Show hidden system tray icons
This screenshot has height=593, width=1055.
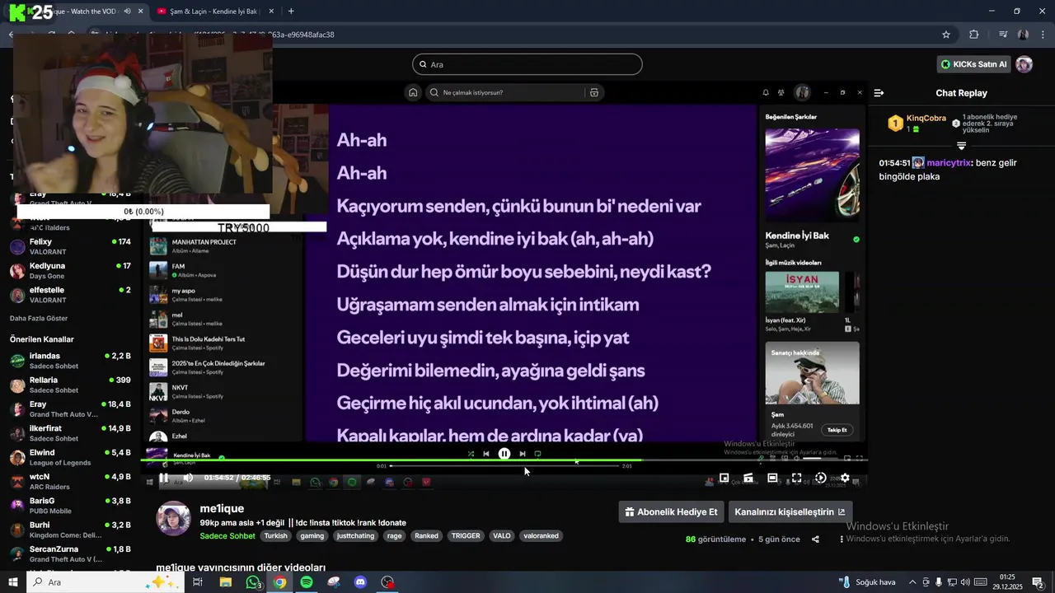(x=912, y=582)
